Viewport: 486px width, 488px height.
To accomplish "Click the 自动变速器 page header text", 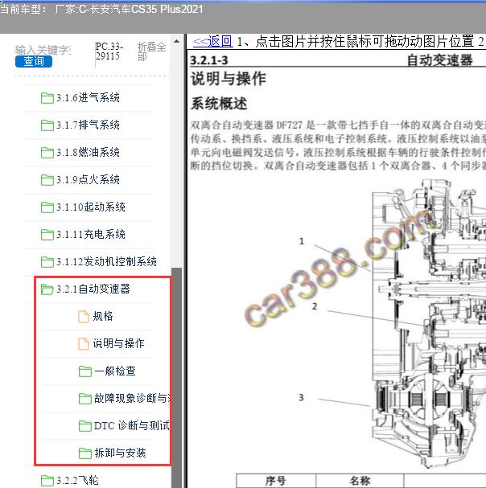I will pos(440,60).
